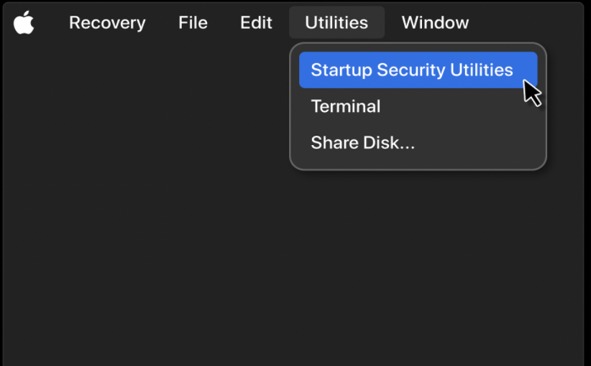Pick Terminal in the dropdown list
This screenshot has height=366, width=591.
[346, 106]
